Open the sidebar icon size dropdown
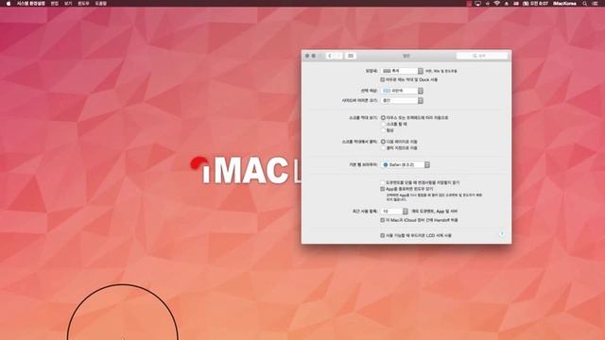Screen dimensions: 605x340 coord(402,101)
